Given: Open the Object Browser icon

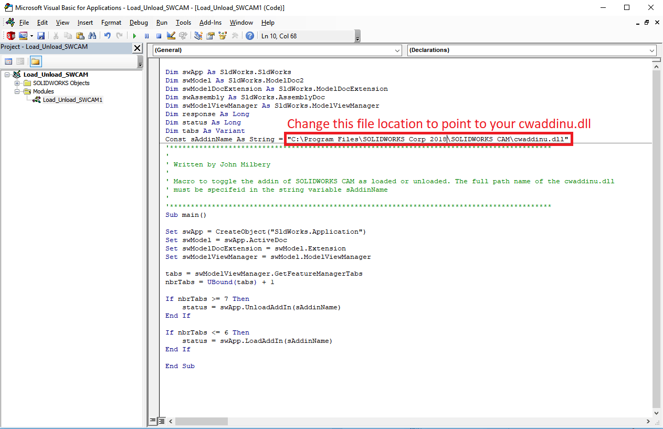Looking at the screenshot, I should [x=223, y=36].
